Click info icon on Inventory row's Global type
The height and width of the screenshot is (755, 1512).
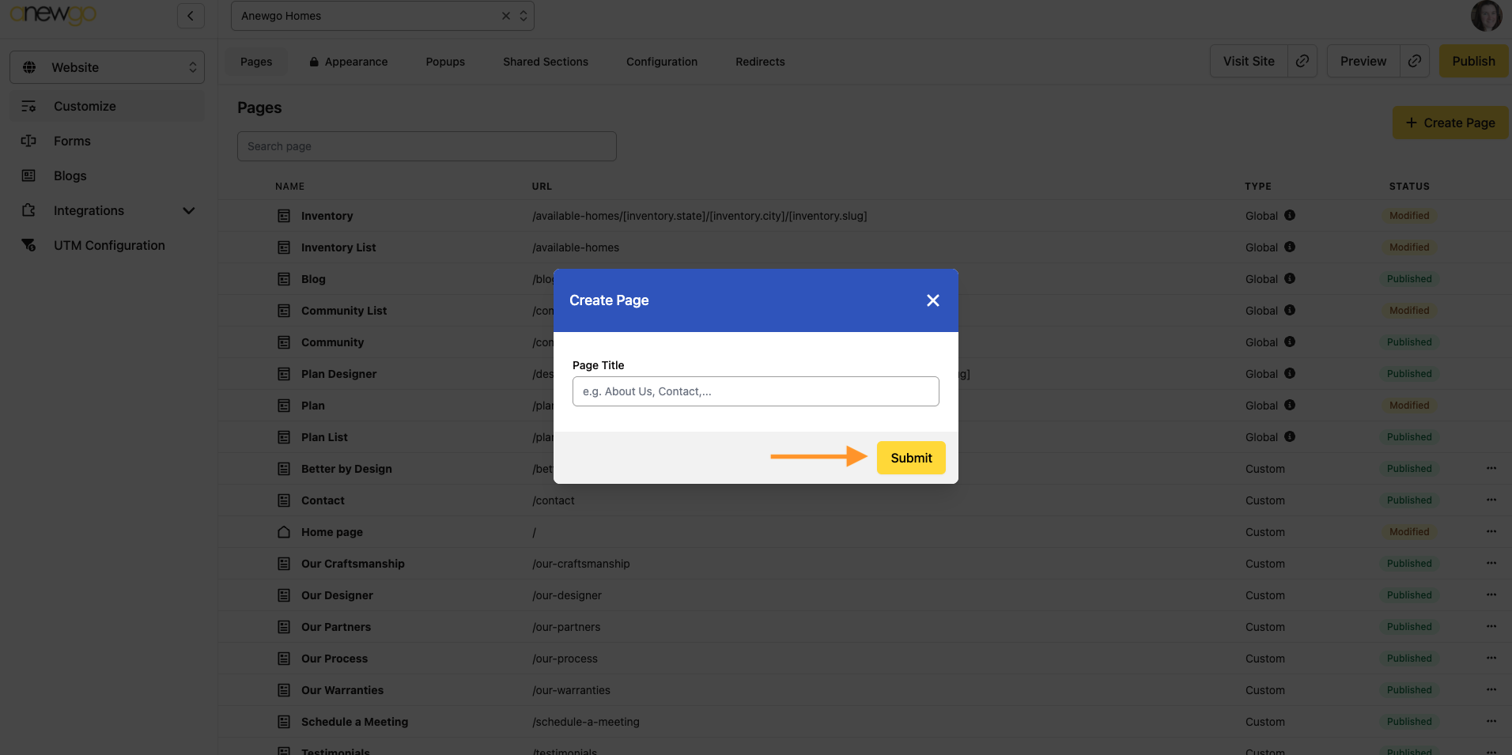pos(1290,215)
